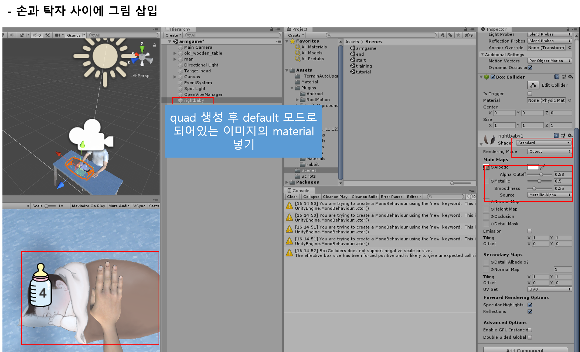
Task: Collapse Plugins folder in Project
Action: tap(292, 88)
